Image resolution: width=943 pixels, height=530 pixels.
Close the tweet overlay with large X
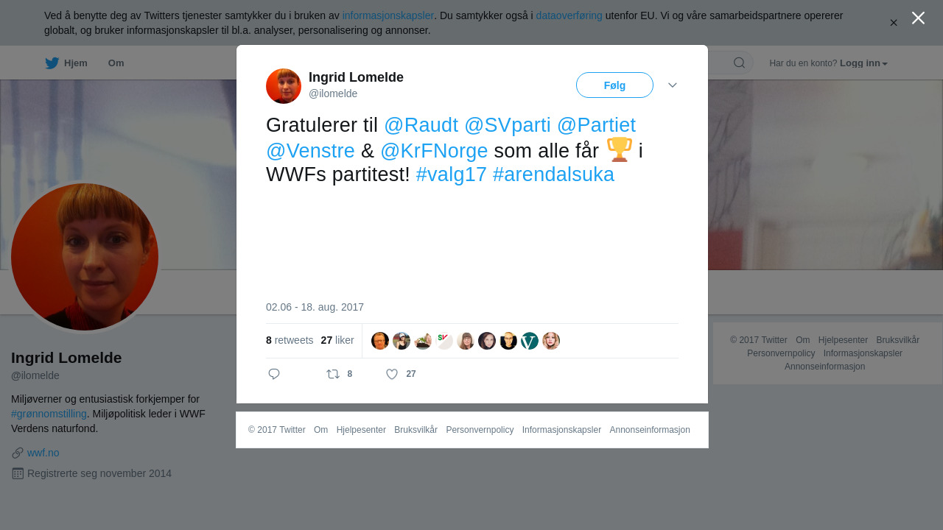point(918,18)
